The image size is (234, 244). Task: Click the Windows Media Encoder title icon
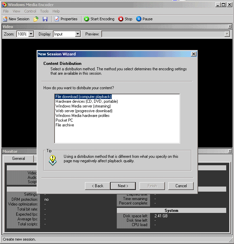pos(4,4)
